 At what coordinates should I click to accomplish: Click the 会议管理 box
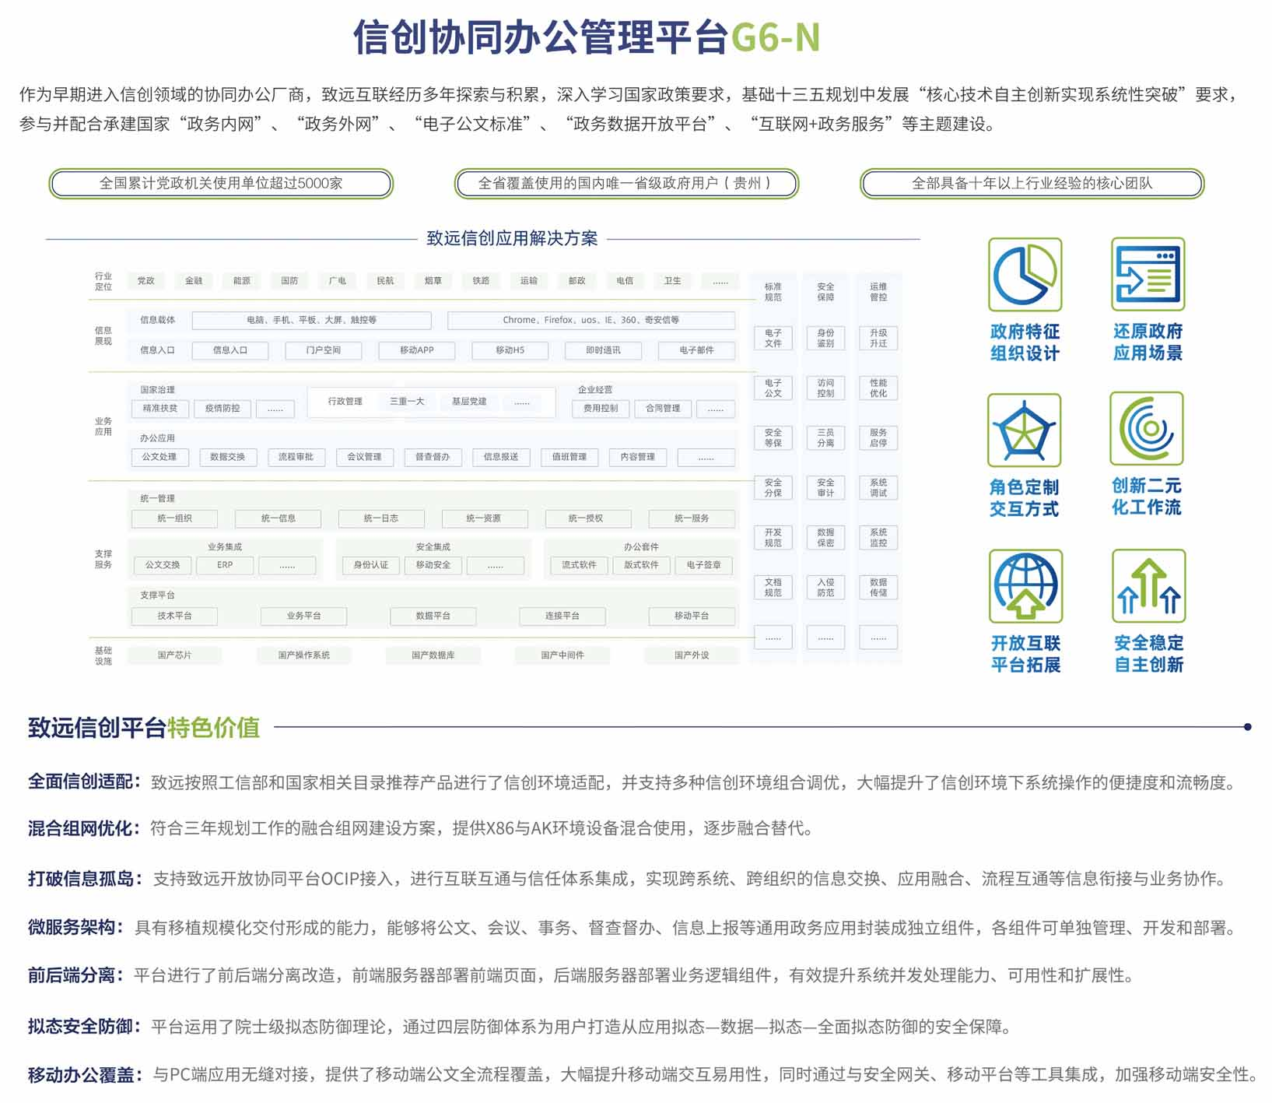click(364, 458)
